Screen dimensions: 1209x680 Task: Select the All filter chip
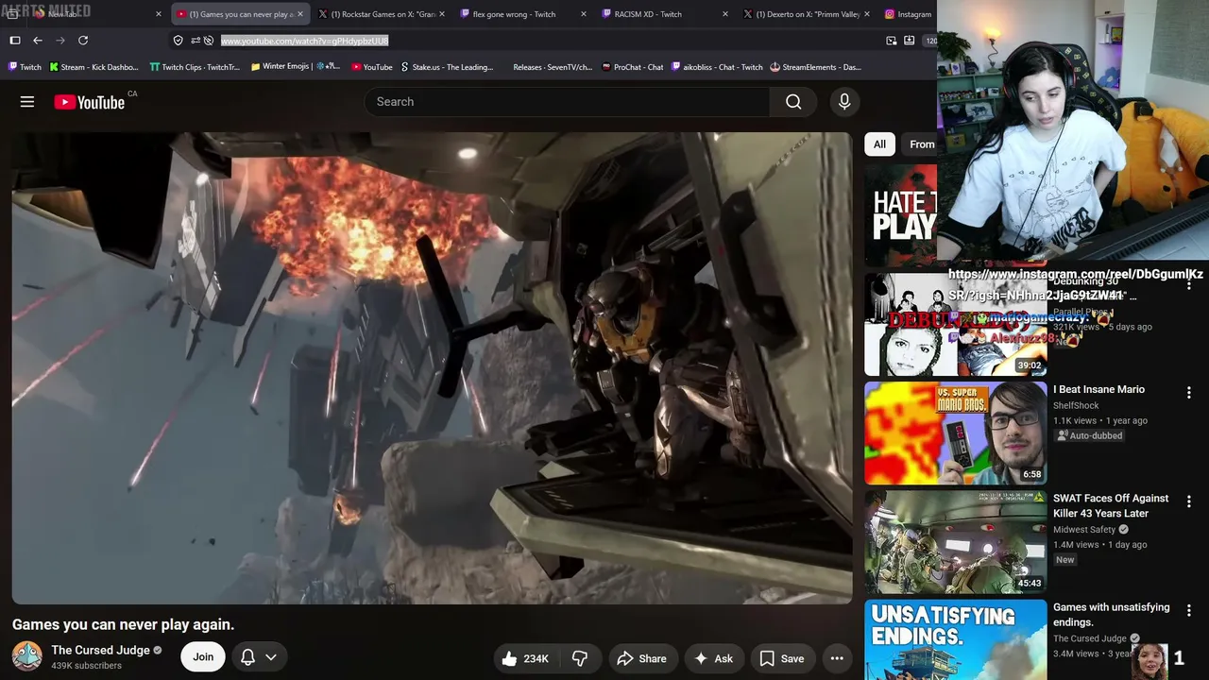879,144
